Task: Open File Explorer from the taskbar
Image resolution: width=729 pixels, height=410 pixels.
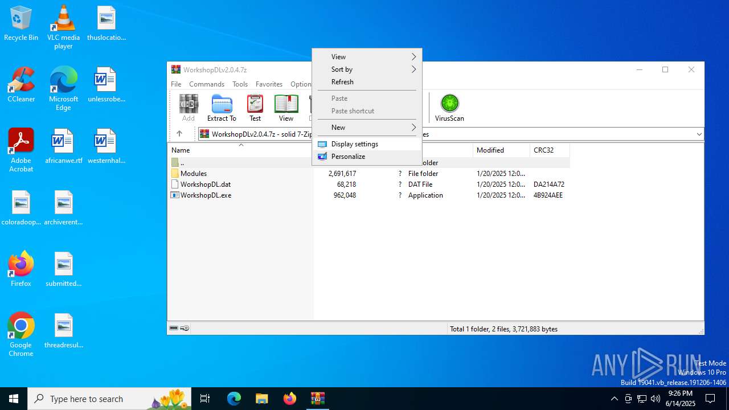Action: (261, 399)
